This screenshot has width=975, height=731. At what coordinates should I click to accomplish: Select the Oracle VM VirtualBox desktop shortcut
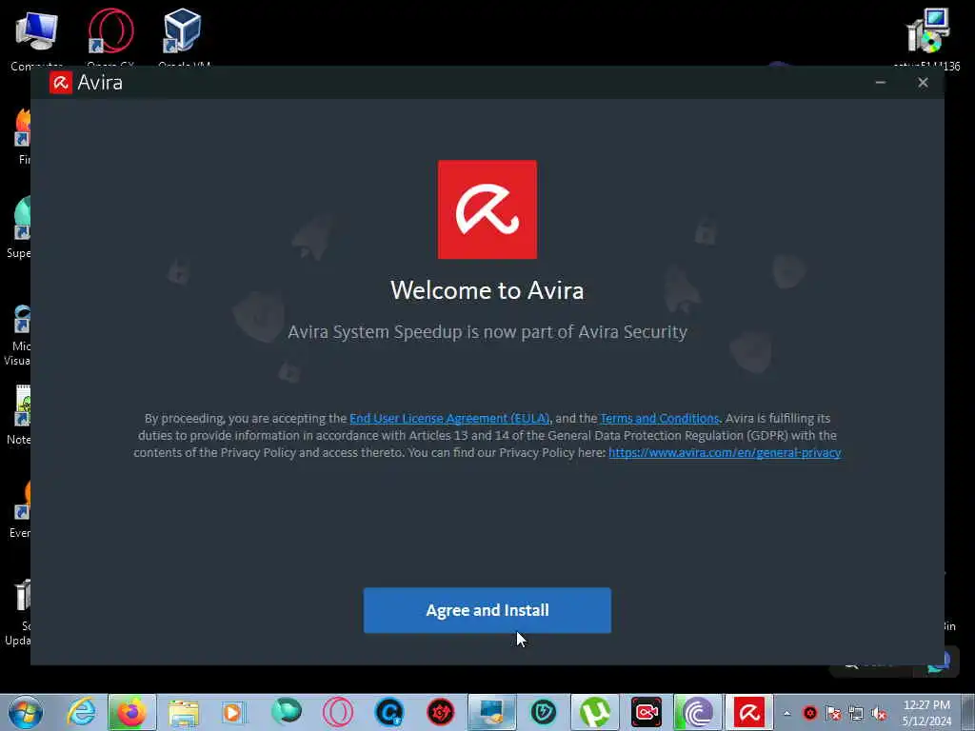(x=183, y=37)
